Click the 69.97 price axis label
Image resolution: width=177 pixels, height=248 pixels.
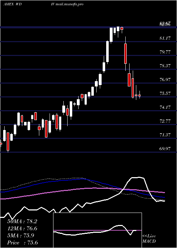pos(165,149)
